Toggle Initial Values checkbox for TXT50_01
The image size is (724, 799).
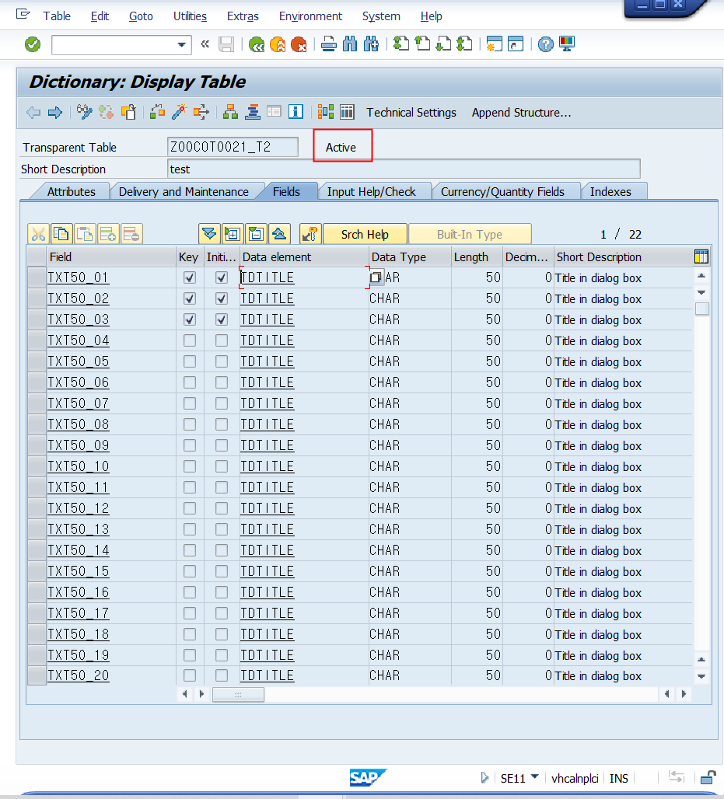coord(222,277)
